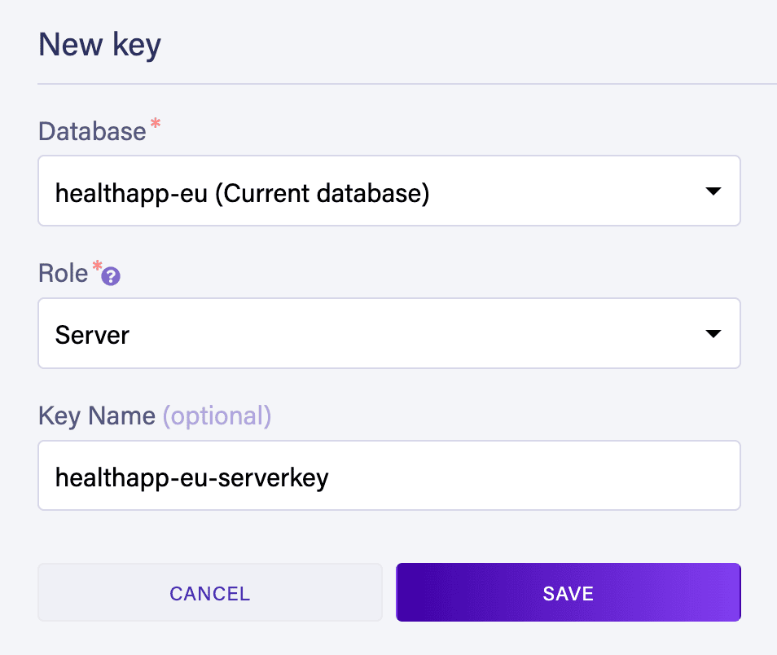Click the divider line under New key
This screenshot has width=777, height=655.
[407, 83]
